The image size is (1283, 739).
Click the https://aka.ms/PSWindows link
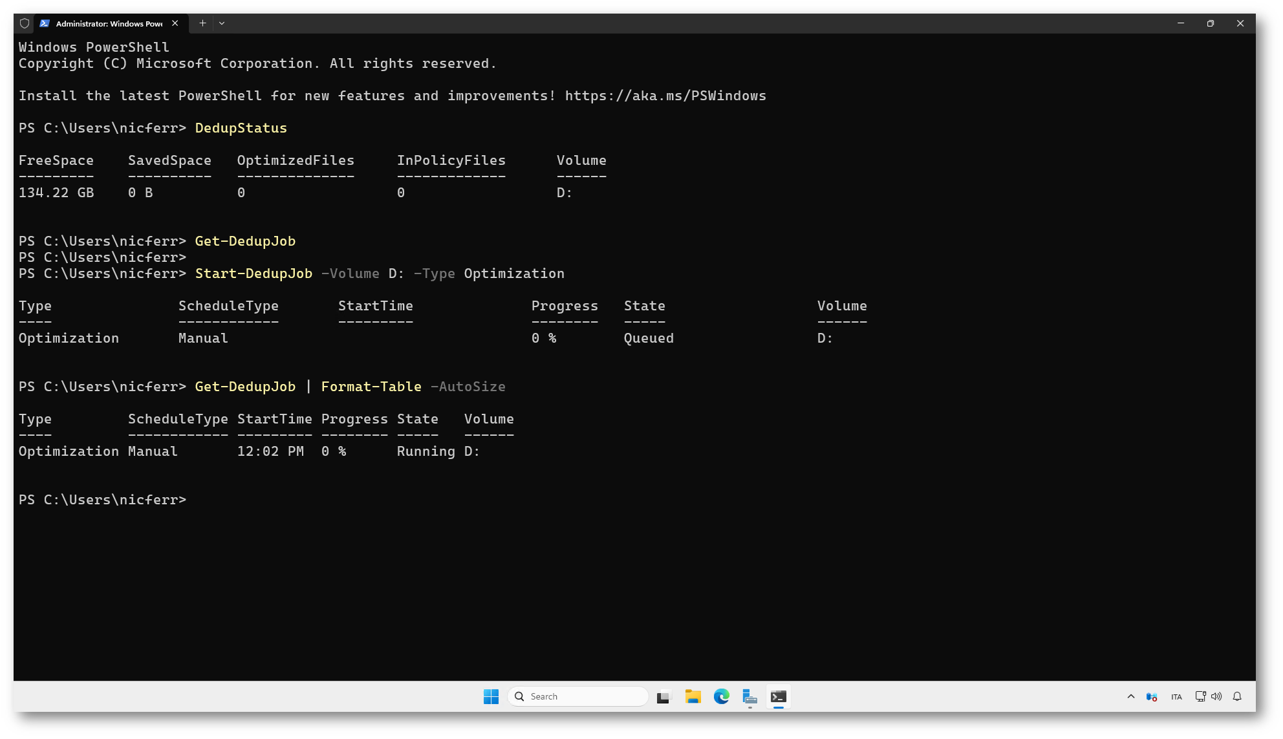pos(665,96)
